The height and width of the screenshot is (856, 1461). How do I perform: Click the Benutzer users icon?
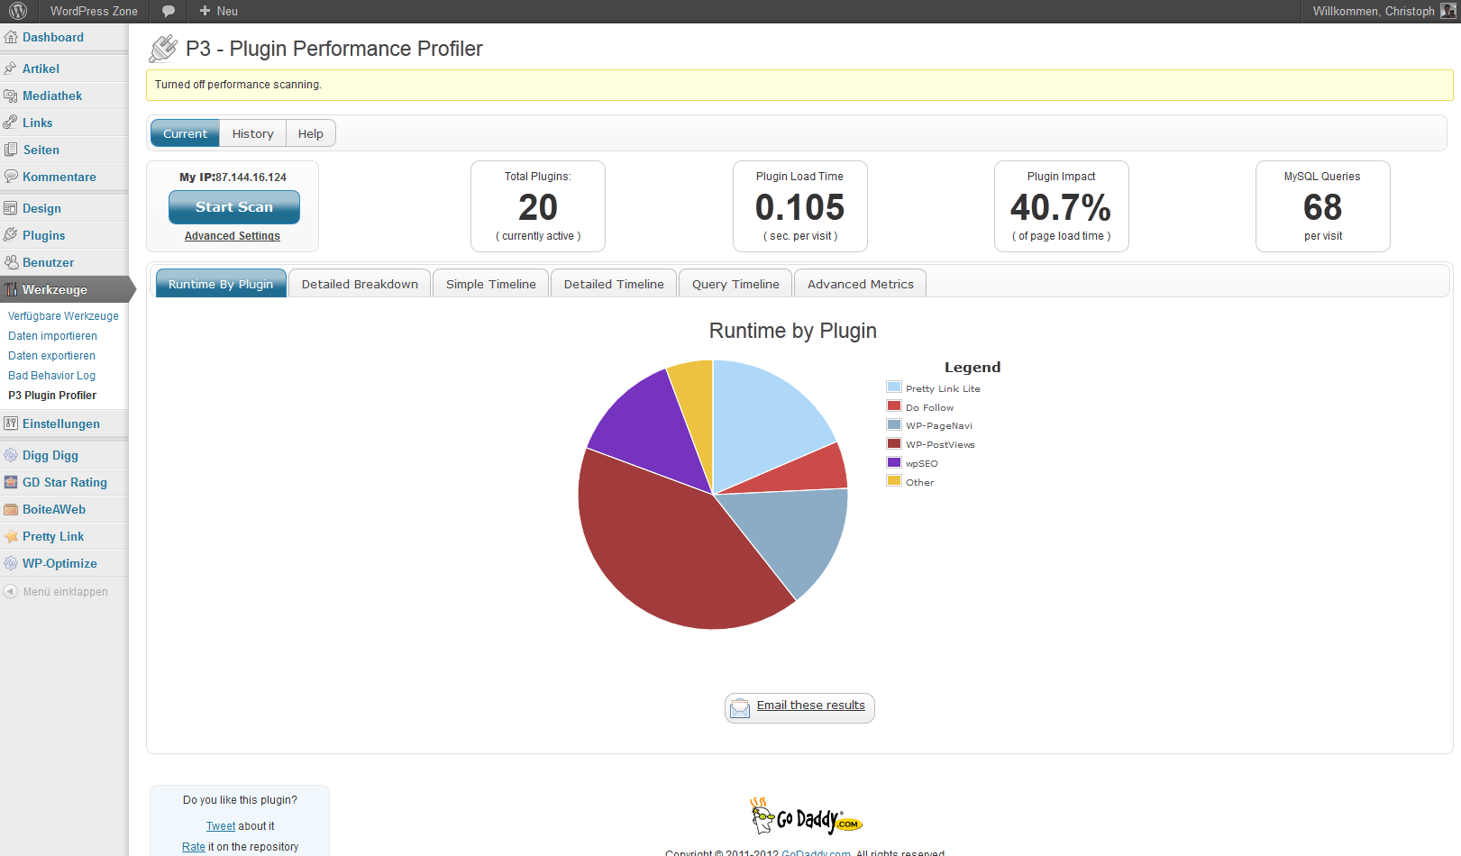[11, 262]
